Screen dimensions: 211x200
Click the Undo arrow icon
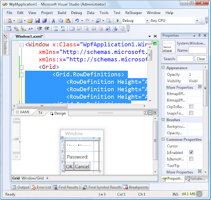(77, 21)
